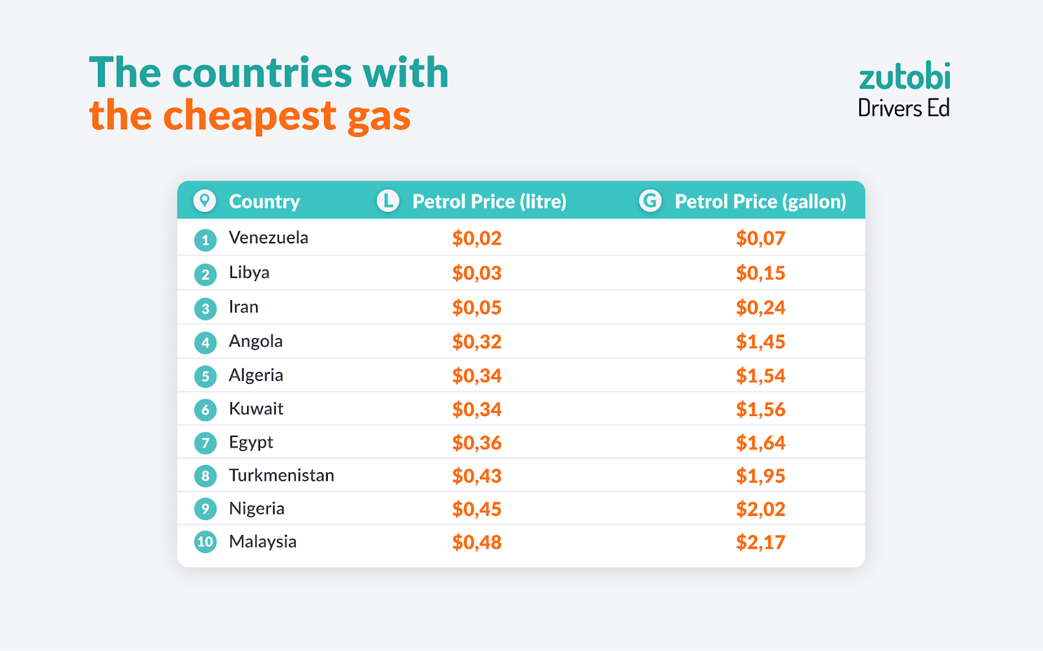Screen dimensions: 1043x651
Task: Click Kuwait's gallon price $1,56
Action: [760, 410]
